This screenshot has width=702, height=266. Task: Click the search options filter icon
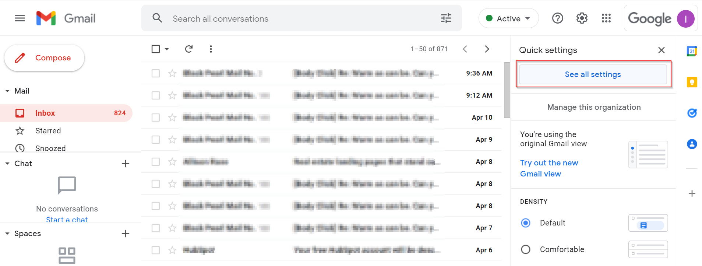pos(446,18)
